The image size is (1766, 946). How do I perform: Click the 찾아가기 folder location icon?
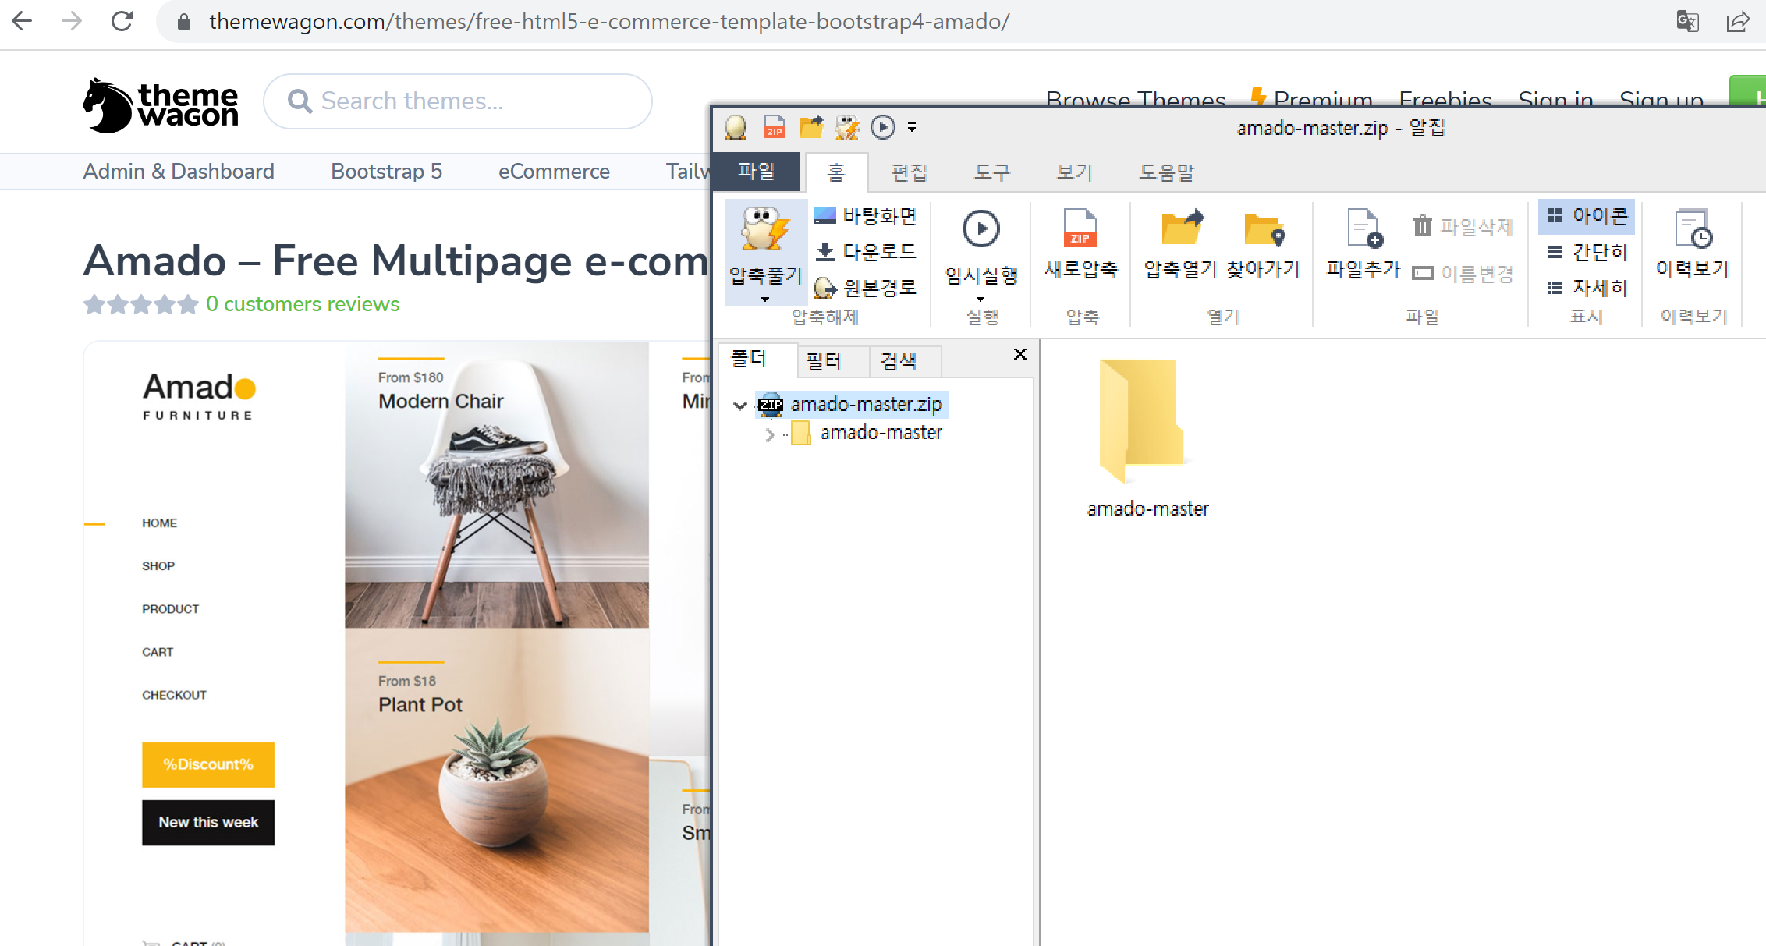[x=1264, y=229]
